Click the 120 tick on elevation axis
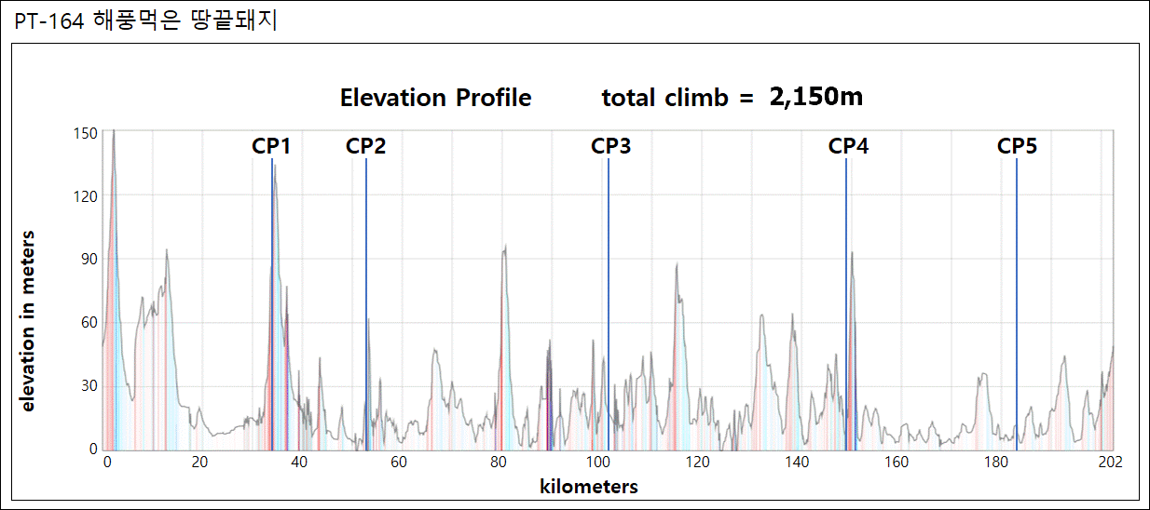 pos(86,196)
